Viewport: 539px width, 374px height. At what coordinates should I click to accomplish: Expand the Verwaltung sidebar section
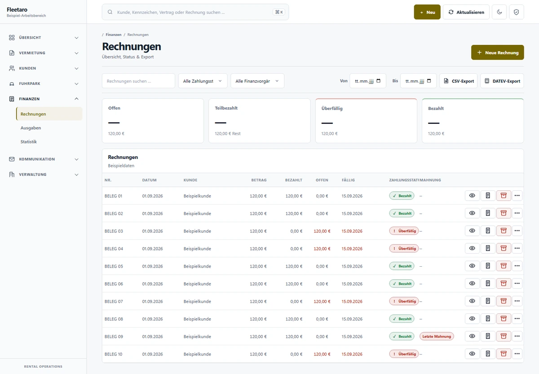43,174
